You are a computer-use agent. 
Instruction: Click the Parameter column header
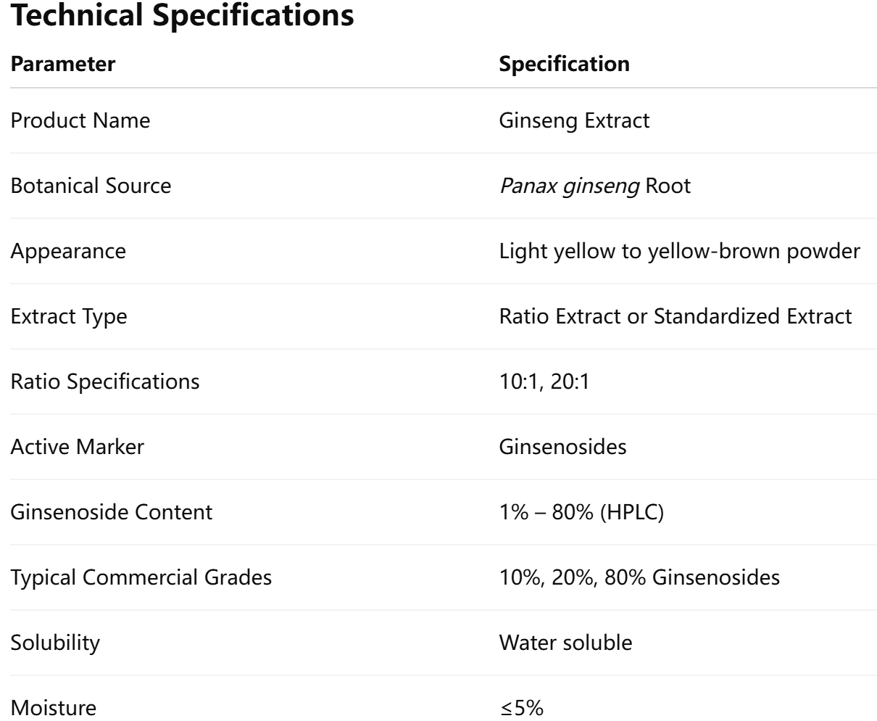click(62, 64)
